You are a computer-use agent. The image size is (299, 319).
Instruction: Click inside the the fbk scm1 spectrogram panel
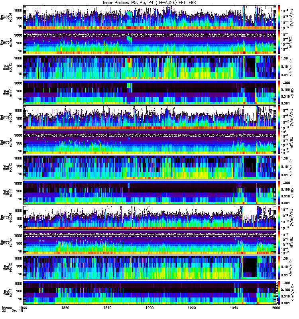tap(150, 293)
